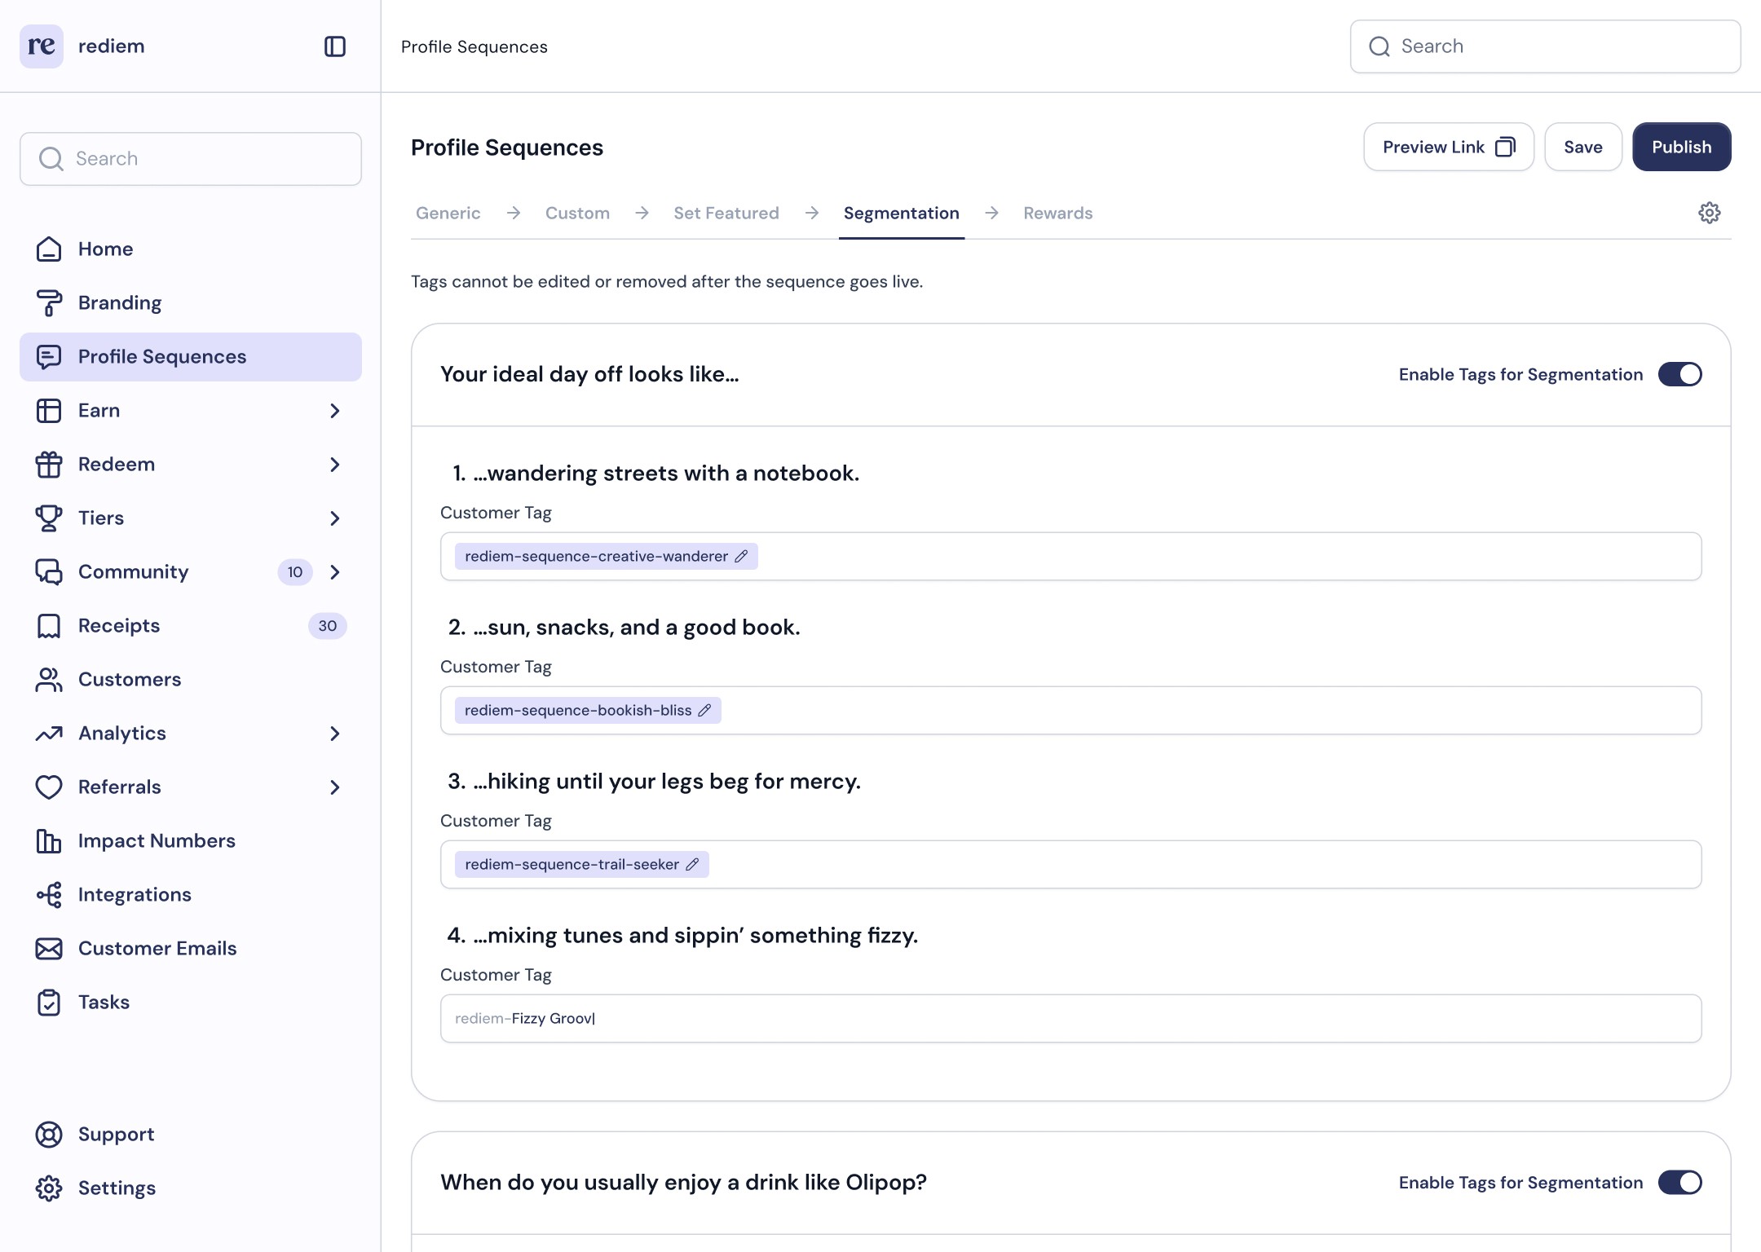Copy the Preview Link
The height and width of the screenshot is (1252, 1761).
[1448, 147]
